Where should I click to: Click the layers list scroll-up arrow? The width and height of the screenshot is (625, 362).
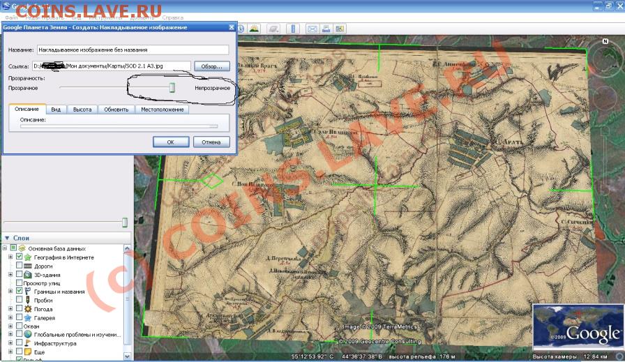pos(128,248)
